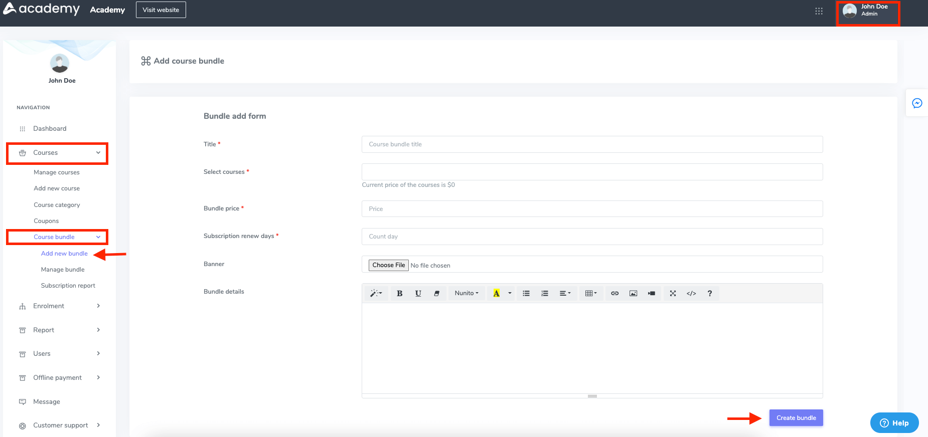Apply underline in the editor toolbar
928x437 pixels.
[x=418, y=294]
